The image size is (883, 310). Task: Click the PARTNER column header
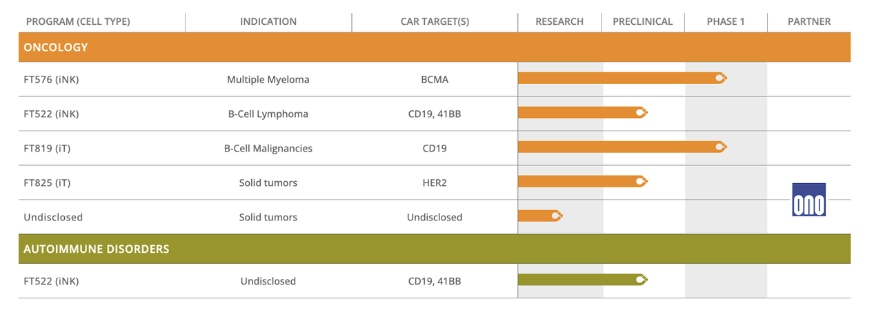[809, 21]
